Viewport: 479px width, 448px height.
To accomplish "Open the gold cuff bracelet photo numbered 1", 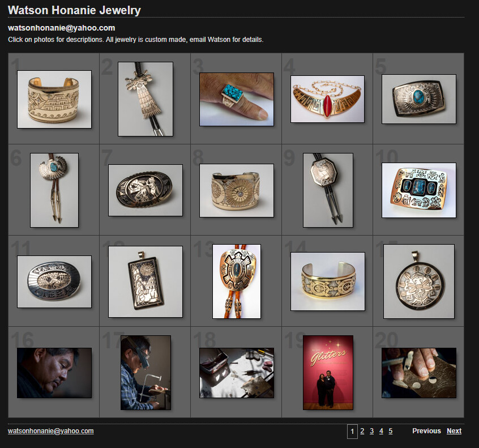I will (54, 99).
